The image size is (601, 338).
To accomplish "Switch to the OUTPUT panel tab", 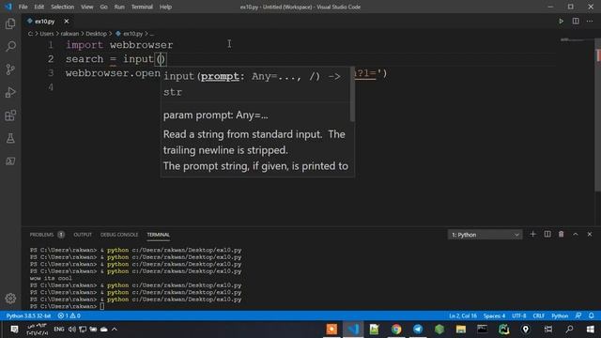I will 83,235.
